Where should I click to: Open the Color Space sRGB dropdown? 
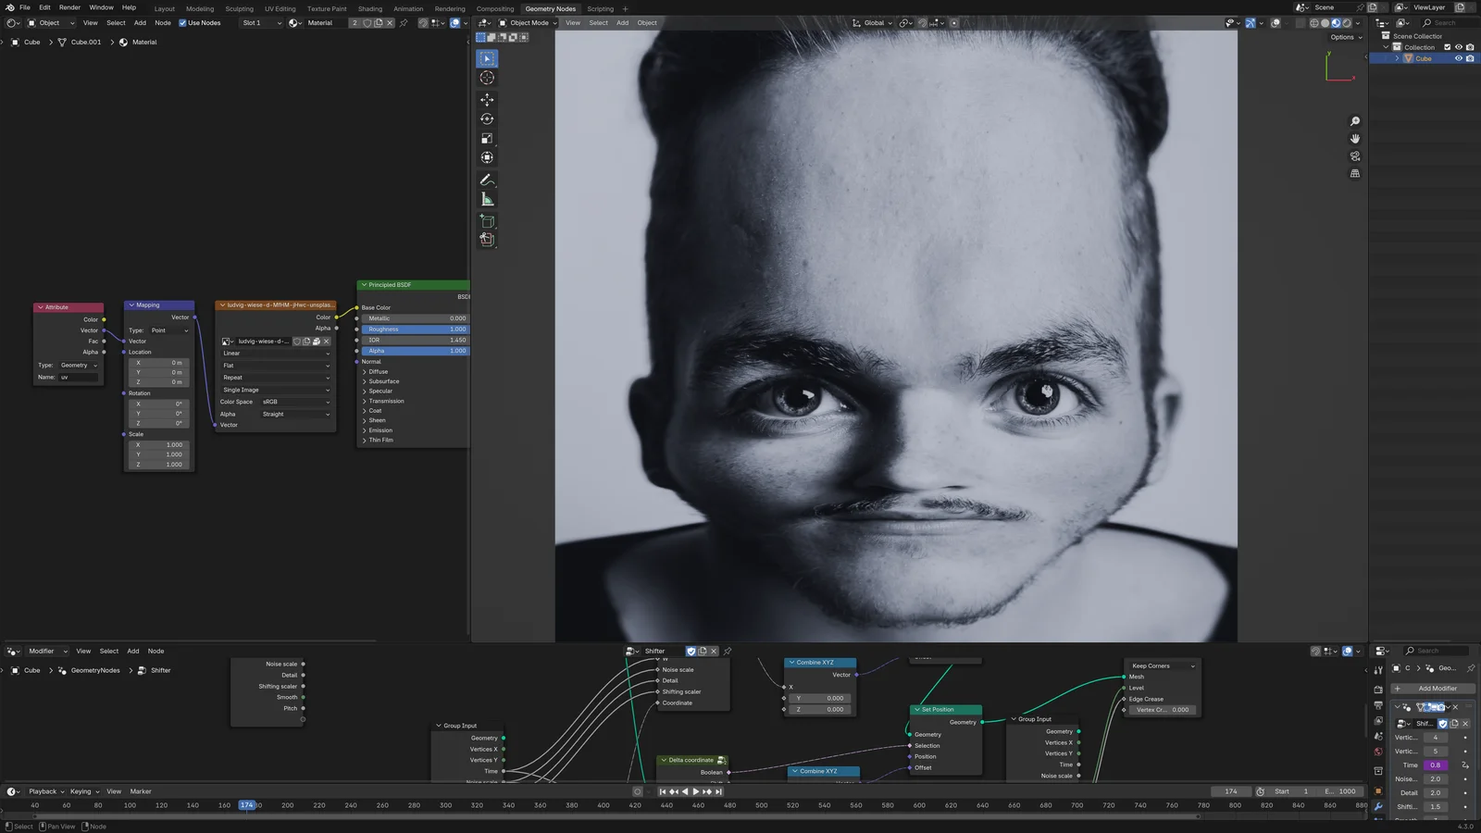click(x=294, y=402)
